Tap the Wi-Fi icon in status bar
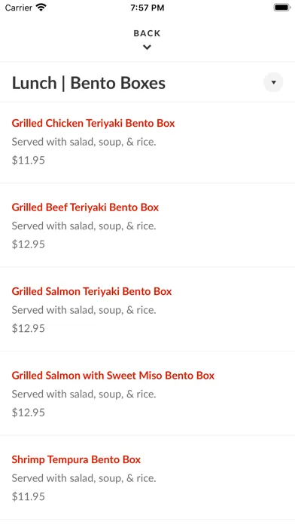 coord(41,8)
